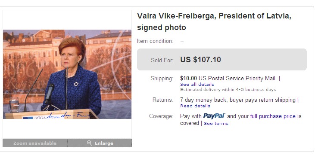Click the Enlarge button under the photo
Screen dimensions: 315x155
100,143
